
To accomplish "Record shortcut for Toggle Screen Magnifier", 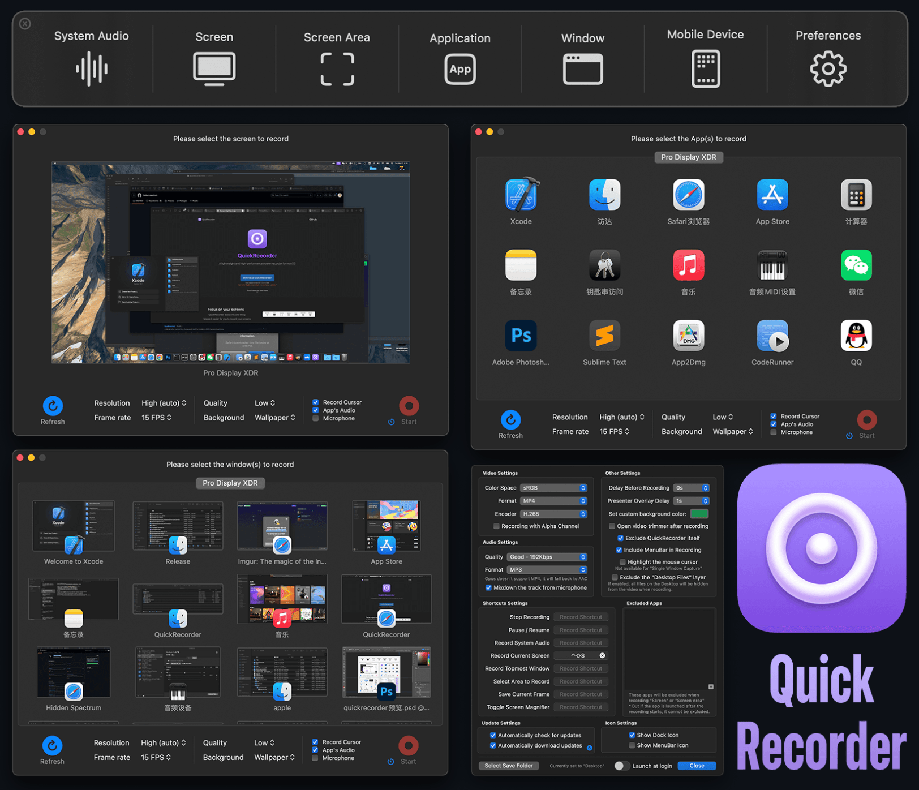I will click(x=581, y=707).
